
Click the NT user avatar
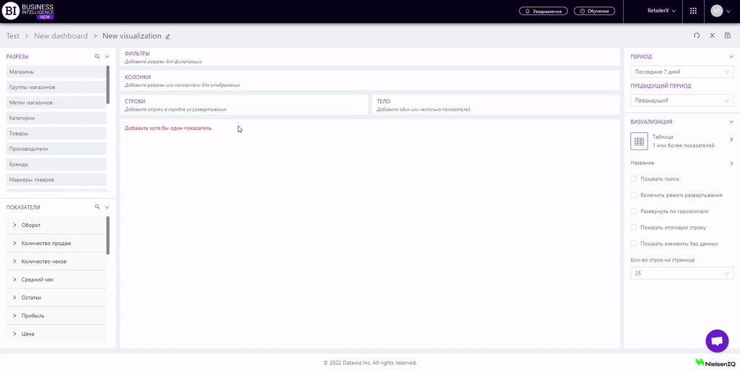click(x=716, y=11)
